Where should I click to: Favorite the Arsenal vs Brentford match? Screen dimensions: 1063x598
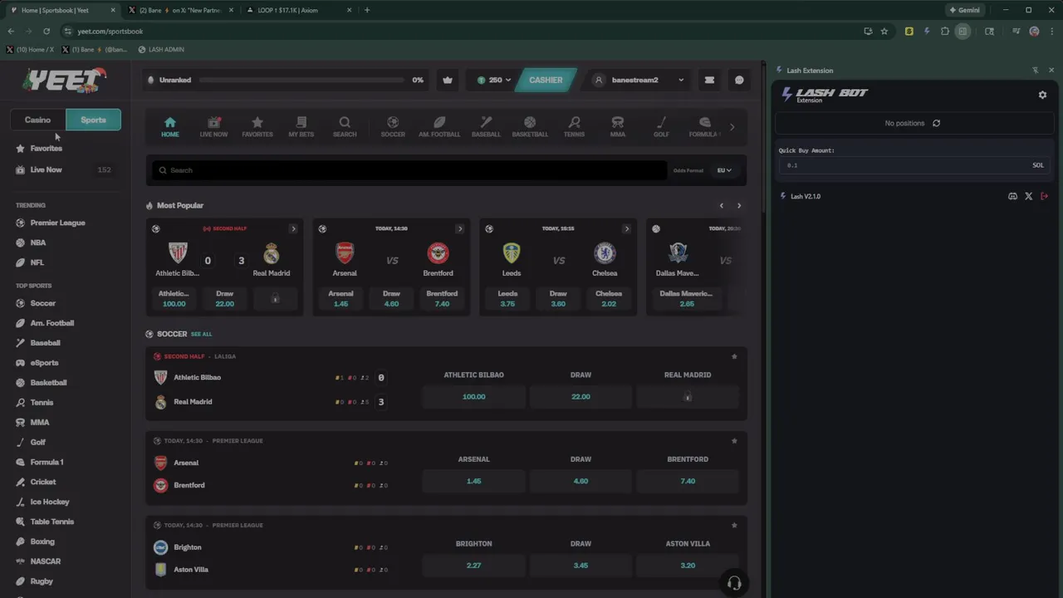pyautogui.click(x=734, y=441)
